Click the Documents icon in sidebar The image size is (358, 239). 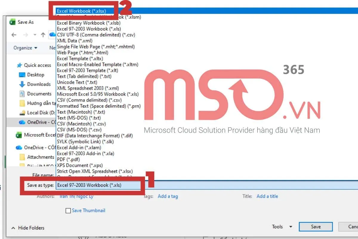pos(22,94)
